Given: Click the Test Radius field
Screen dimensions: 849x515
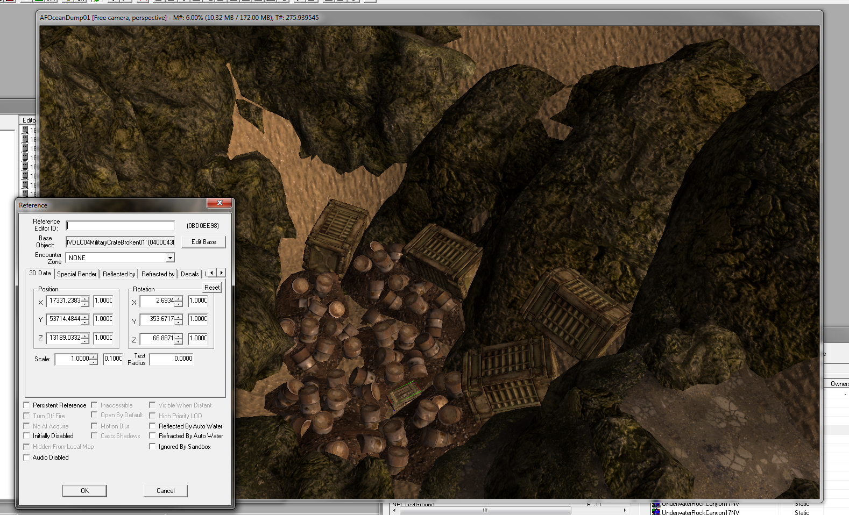Looking at the screenshot, I should [x=171, y=359].
